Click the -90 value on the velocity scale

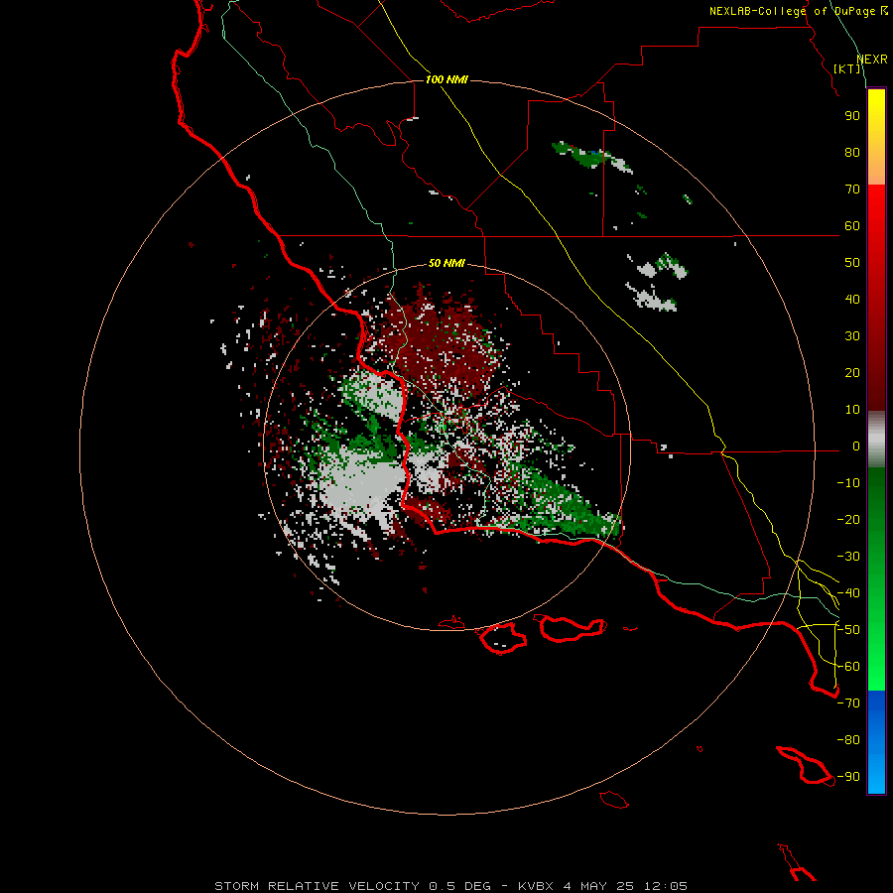tap(848, 777)
